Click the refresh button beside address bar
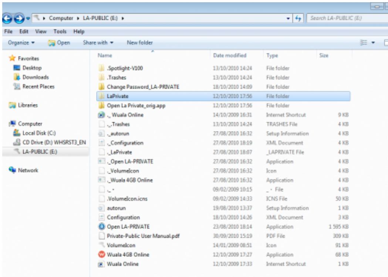 (298, 19)
